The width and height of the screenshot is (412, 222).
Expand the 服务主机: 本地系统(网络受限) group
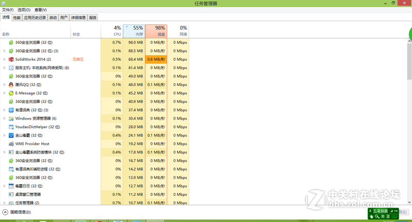pyautogui.click(x=4, y=68)
